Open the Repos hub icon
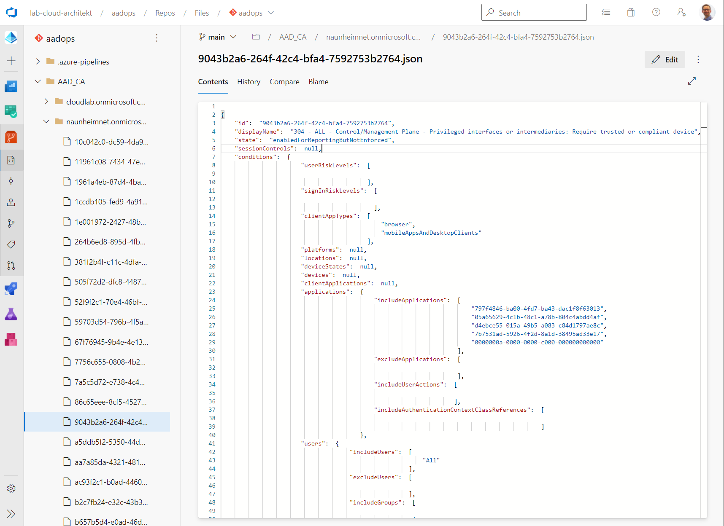 point(11,137)
